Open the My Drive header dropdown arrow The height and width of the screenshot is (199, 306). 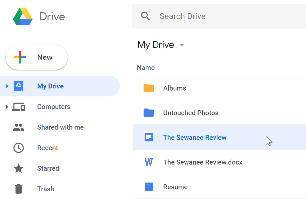coord(182,45)
